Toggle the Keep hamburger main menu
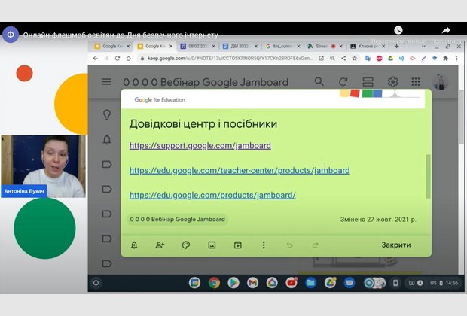 tap(106, 81)
